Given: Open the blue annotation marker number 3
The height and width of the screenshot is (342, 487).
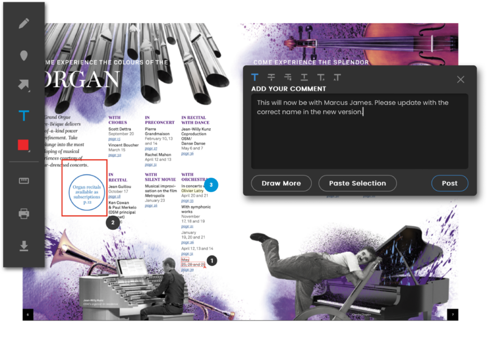Looking at the screenshot, I should click(211, 185).
